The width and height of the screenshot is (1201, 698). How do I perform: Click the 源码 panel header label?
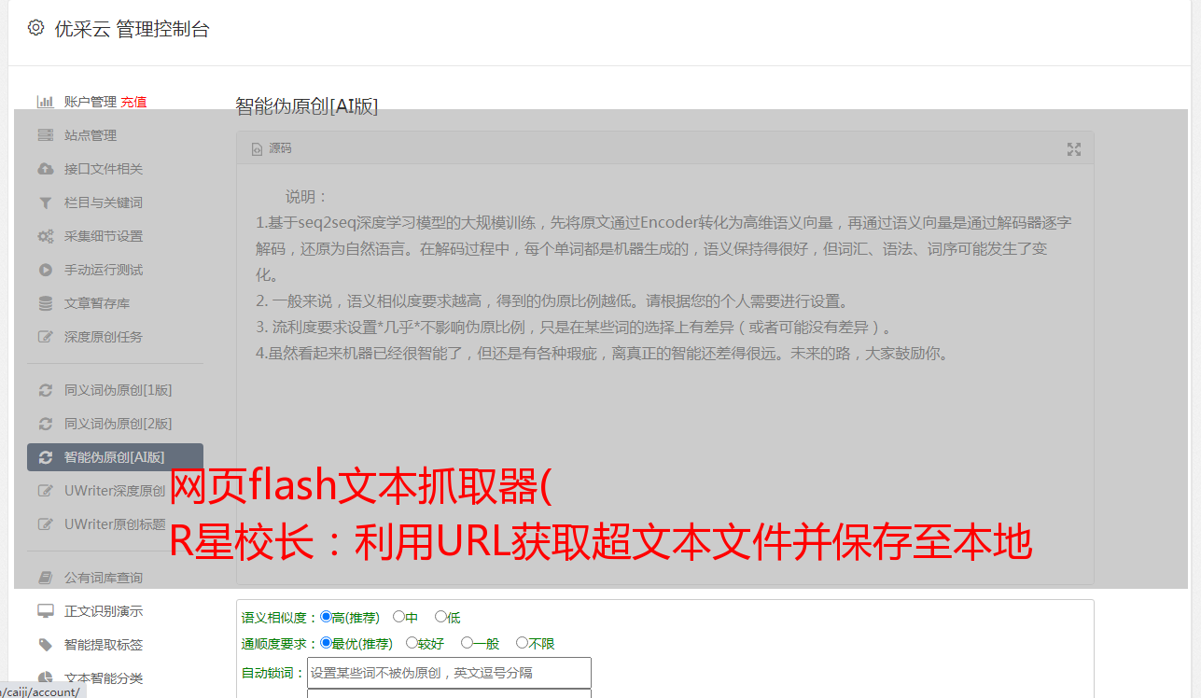pyautogui.click(x=280, y=148)
